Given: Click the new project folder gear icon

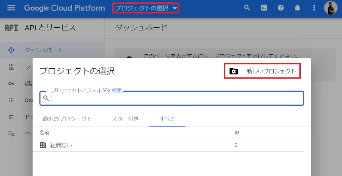Looking at the screenshot, I should point(234,71).
